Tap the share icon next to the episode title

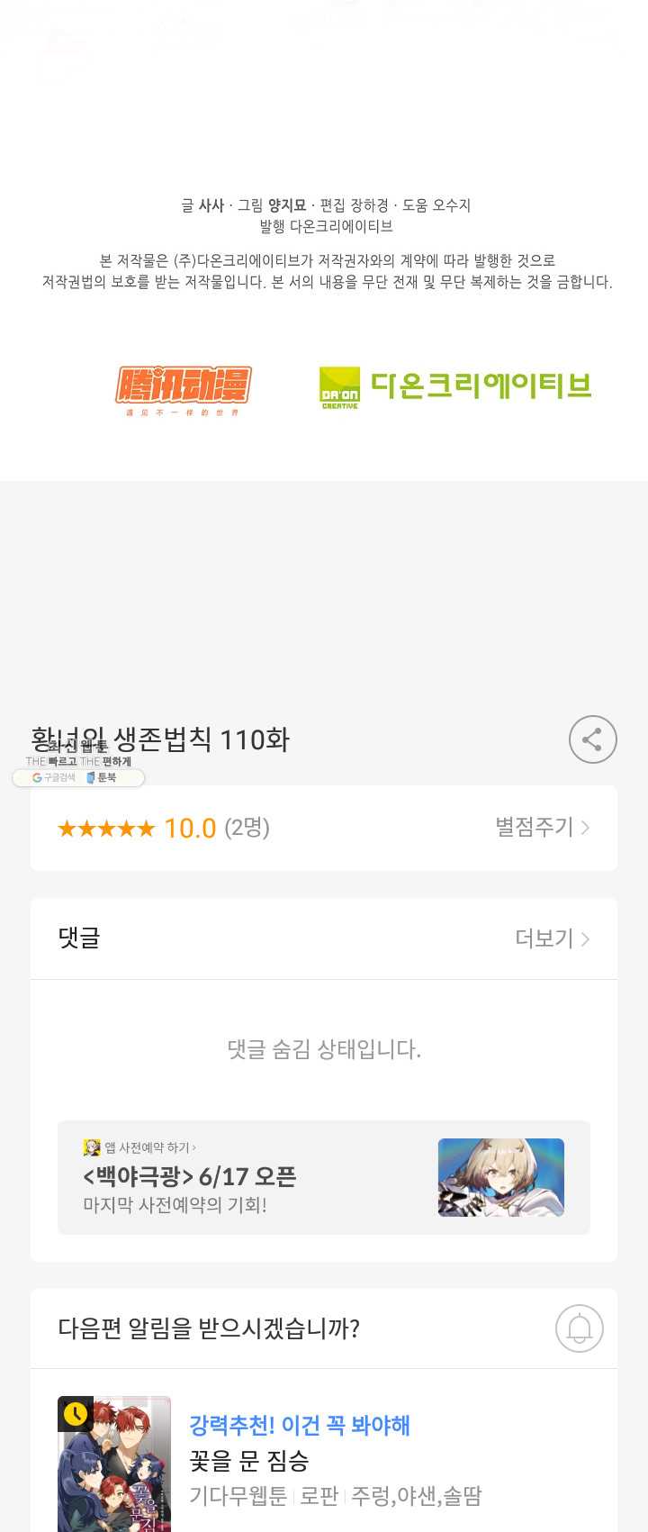[x=592, y=739]
